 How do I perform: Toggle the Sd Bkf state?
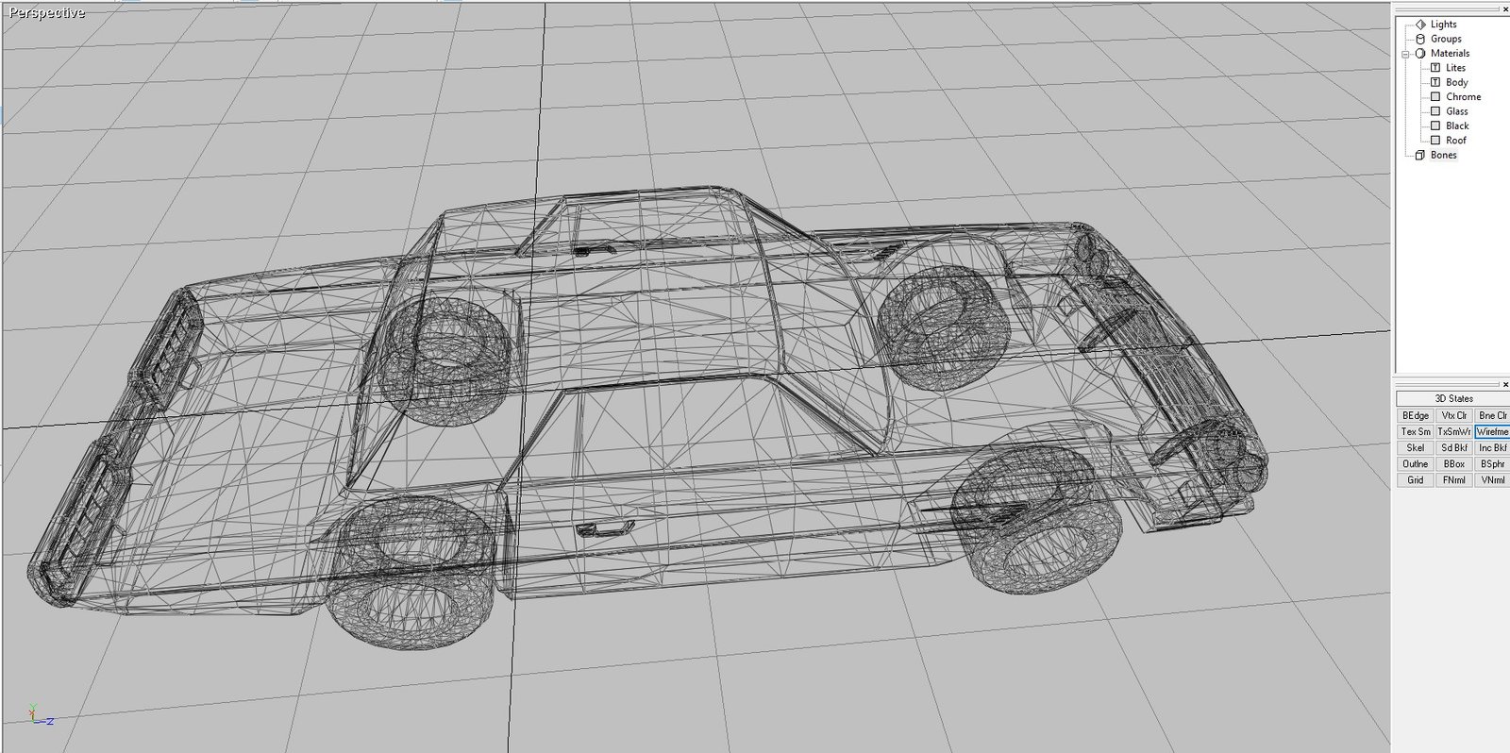1453,447
